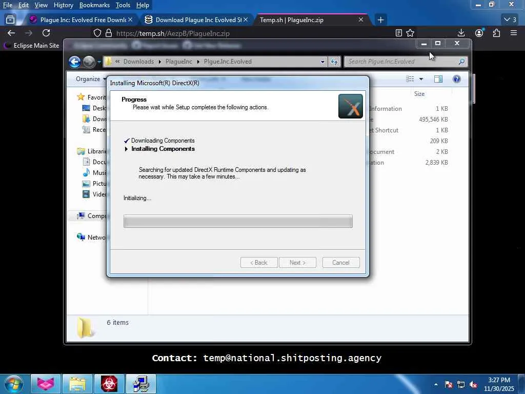The width and height of the screenshot is (525, 394).
Task: Click Cancel in DirectX setup dialog
Action: click(341, 263)
